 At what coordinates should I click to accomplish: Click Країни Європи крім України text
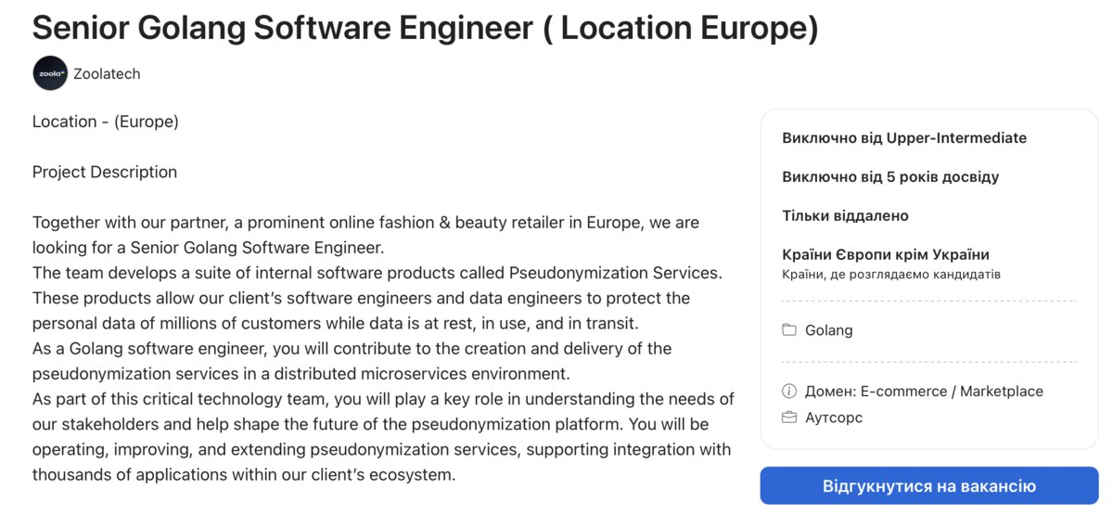[x=886, y=254]
